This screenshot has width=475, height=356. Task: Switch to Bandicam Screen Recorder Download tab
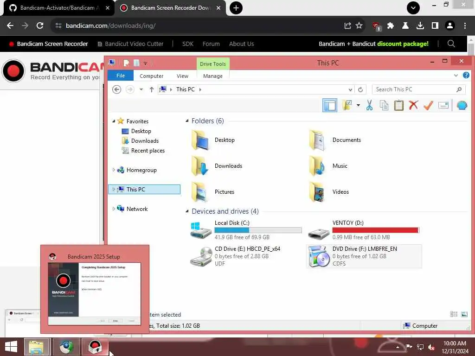170,8
